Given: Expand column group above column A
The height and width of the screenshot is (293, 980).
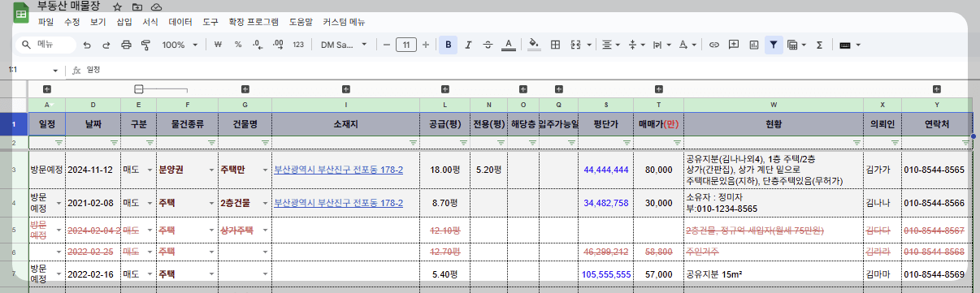Looking at the screenshot, I should (46, 89).
